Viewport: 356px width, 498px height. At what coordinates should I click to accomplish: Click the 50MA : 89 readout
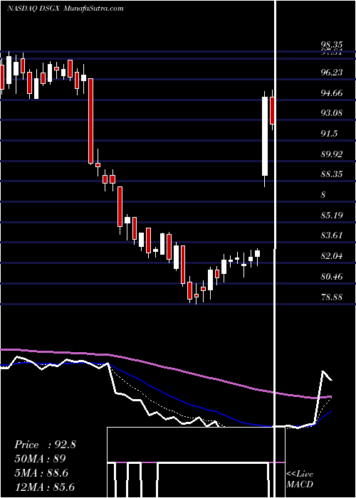[40, 460]
